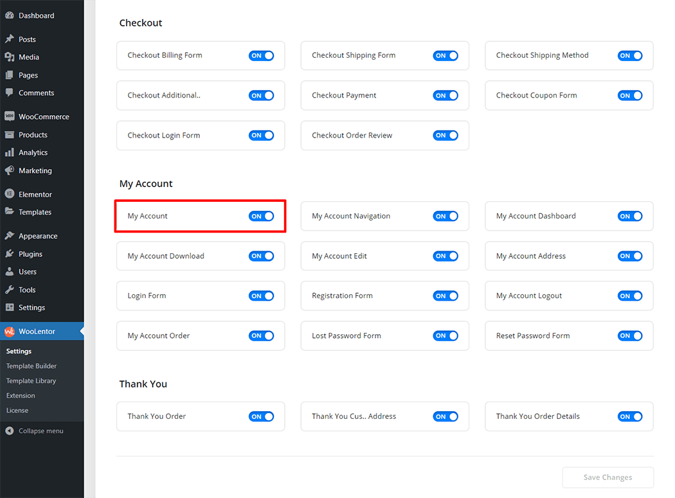Click the Save Changes button
This screenshot has height=498, width=675.
click(x=607, y=477)
